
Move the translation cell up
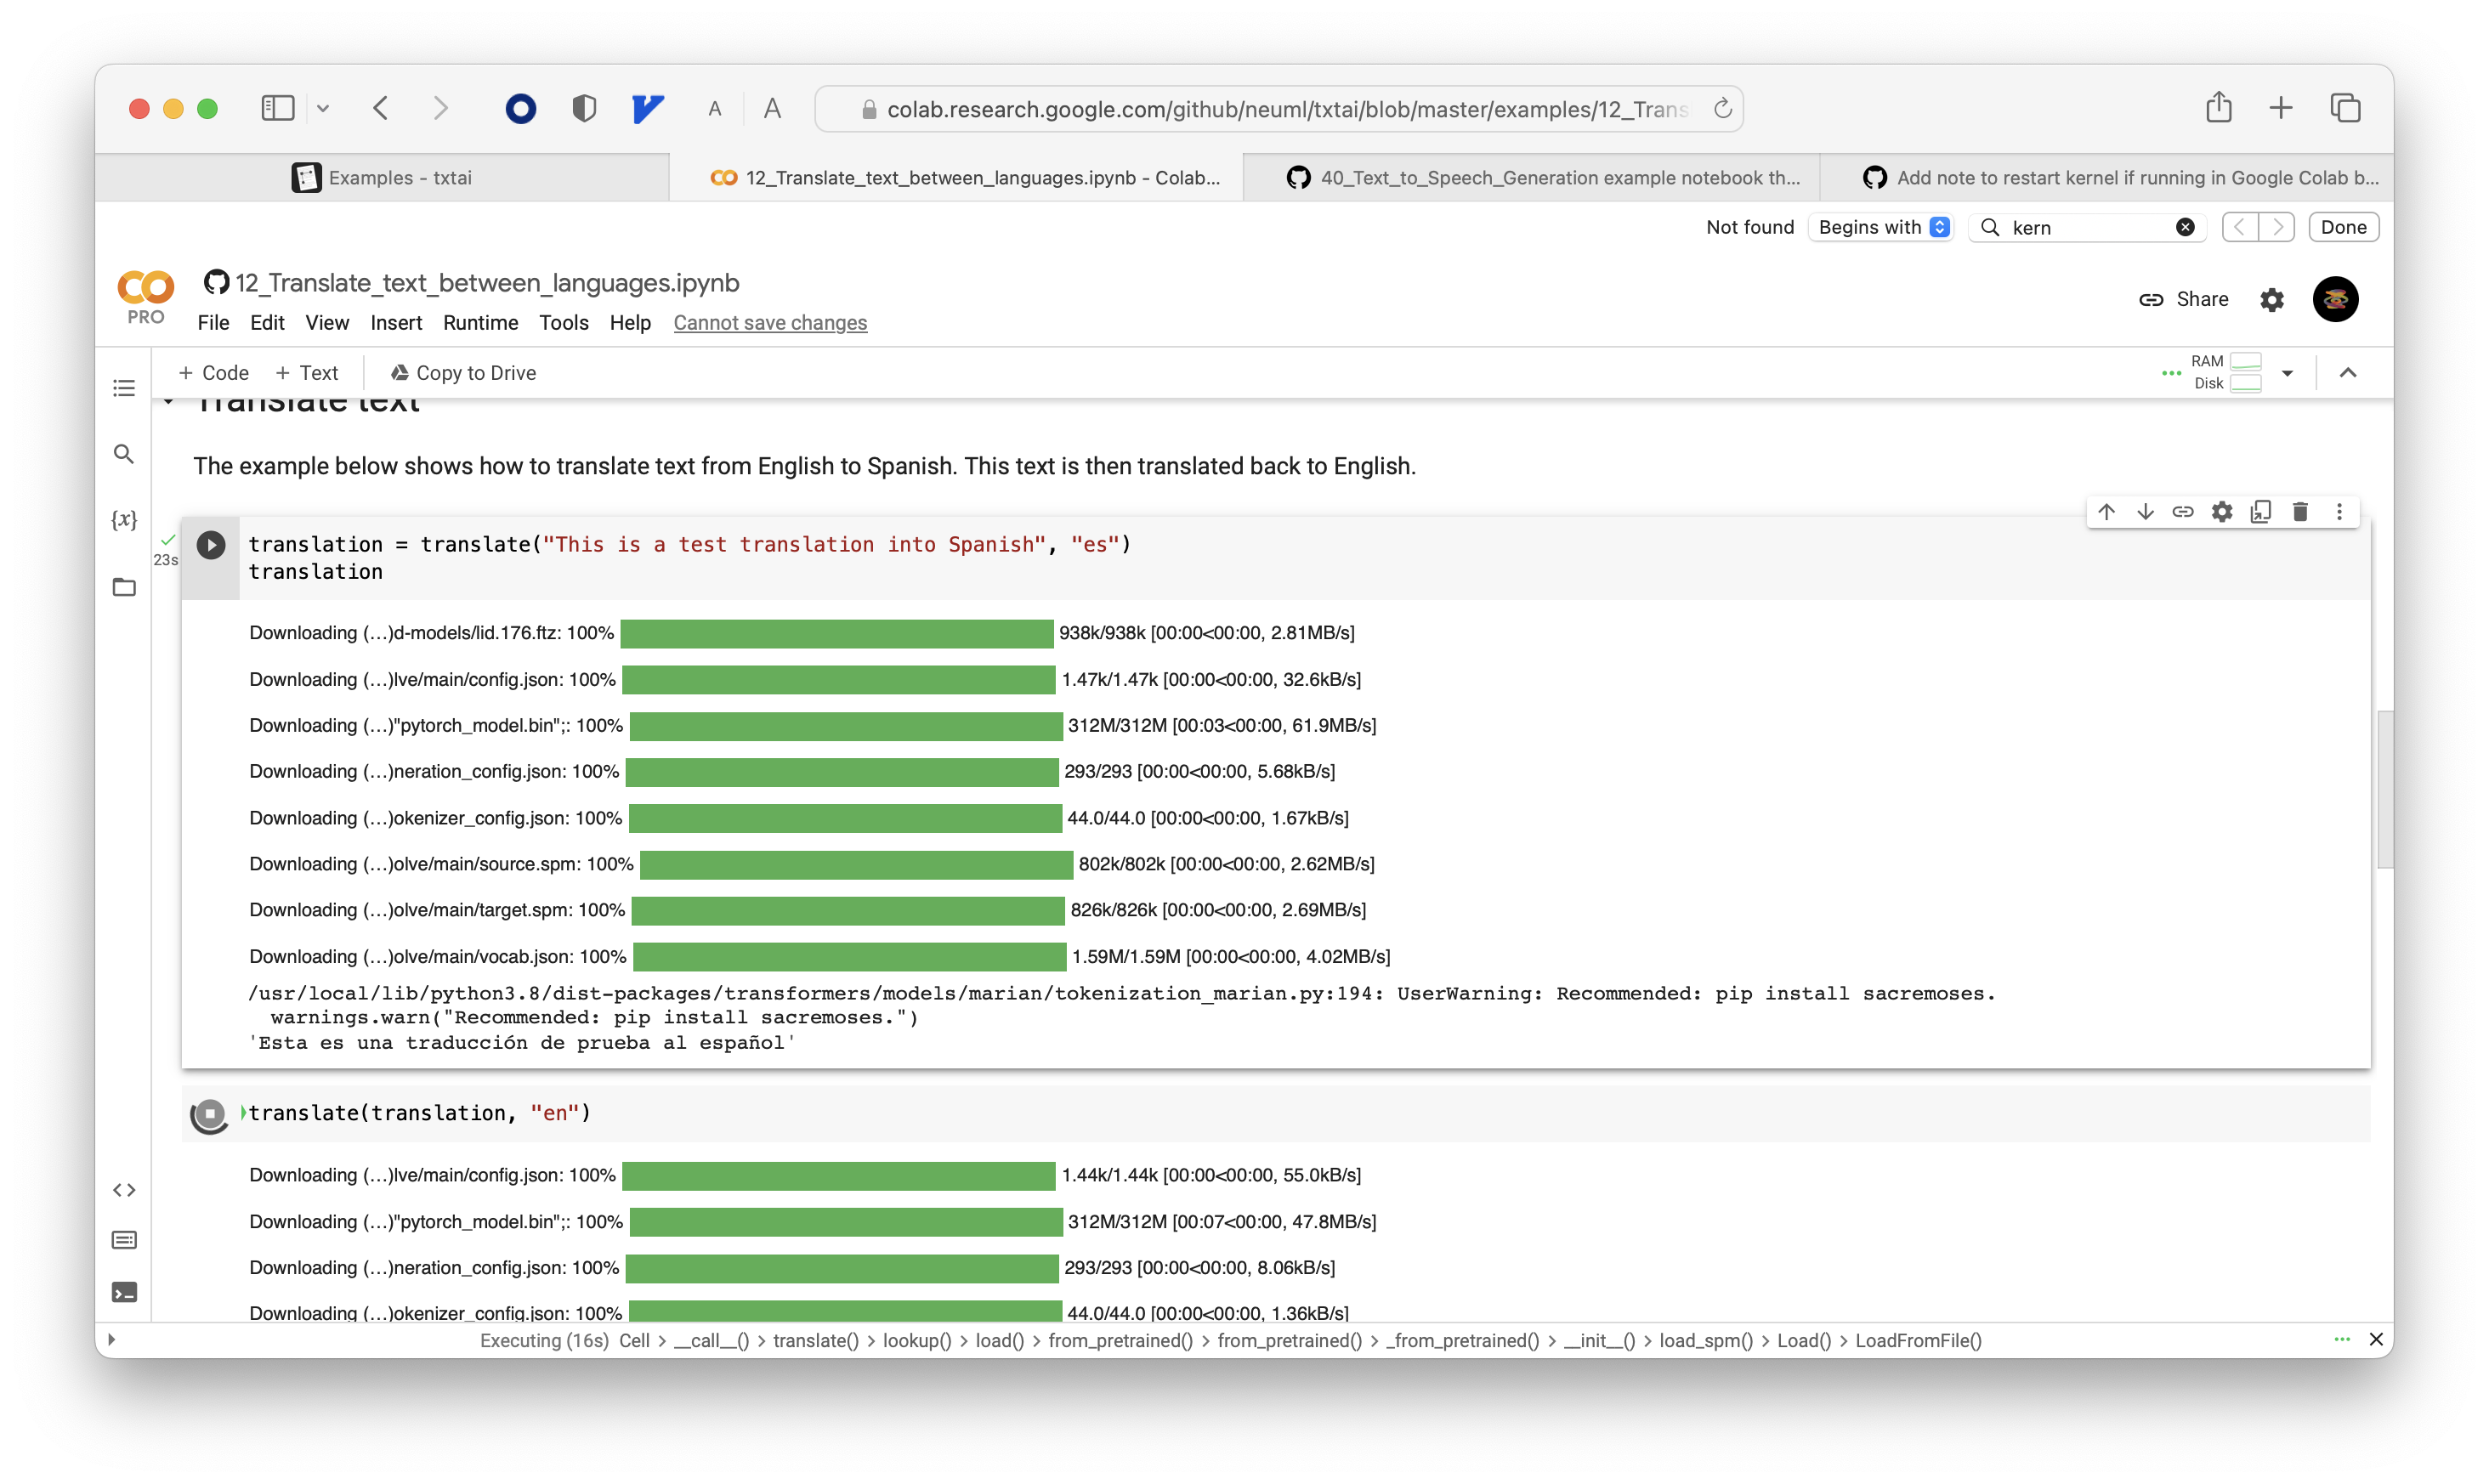(2106, 511)
